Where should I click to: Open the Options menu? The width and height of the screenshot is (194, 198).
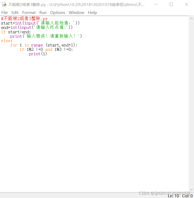(x=58, y=12)
